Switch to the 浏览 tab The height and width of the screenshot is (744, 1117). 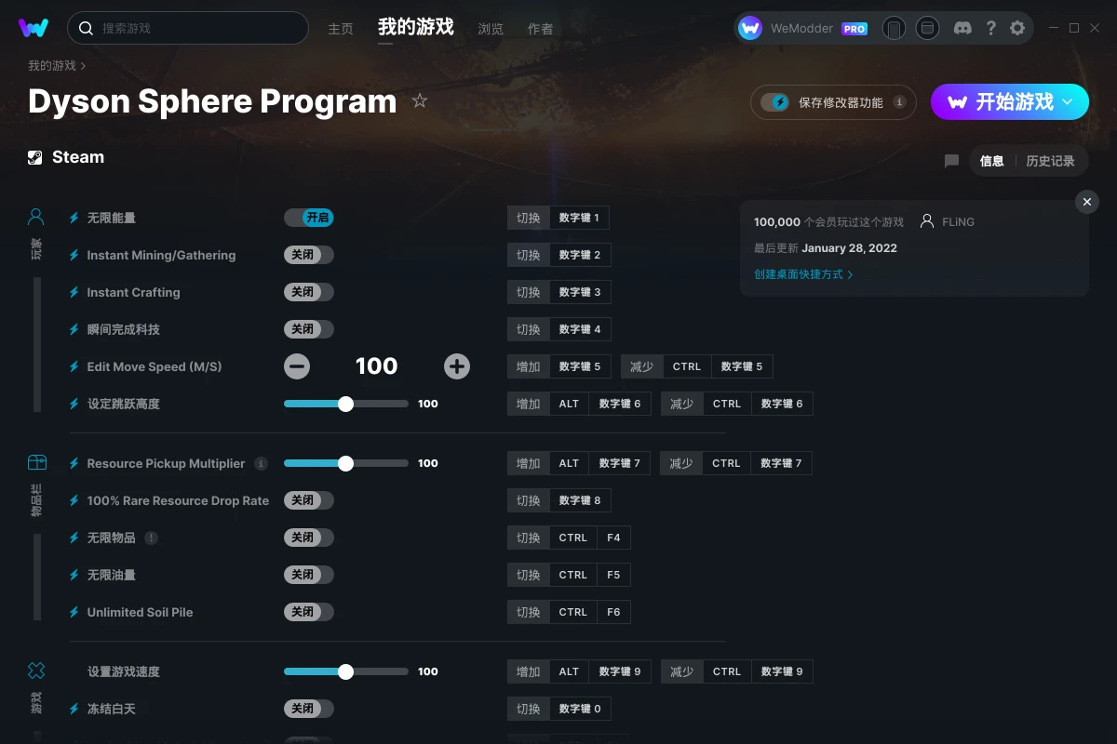(x=491, y=29)
